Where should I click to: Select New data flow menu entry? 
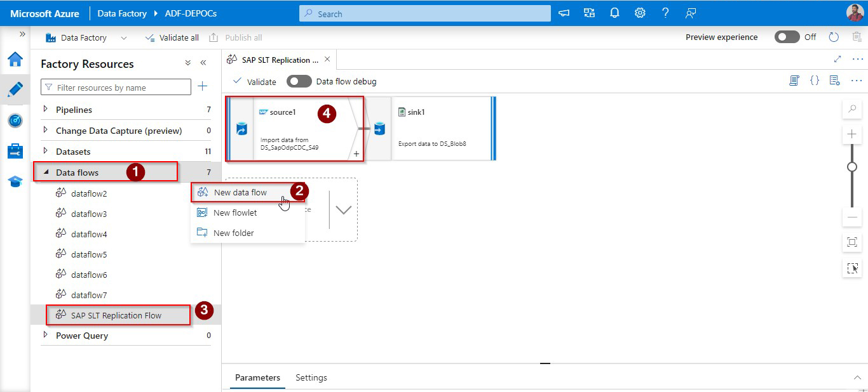240,192
